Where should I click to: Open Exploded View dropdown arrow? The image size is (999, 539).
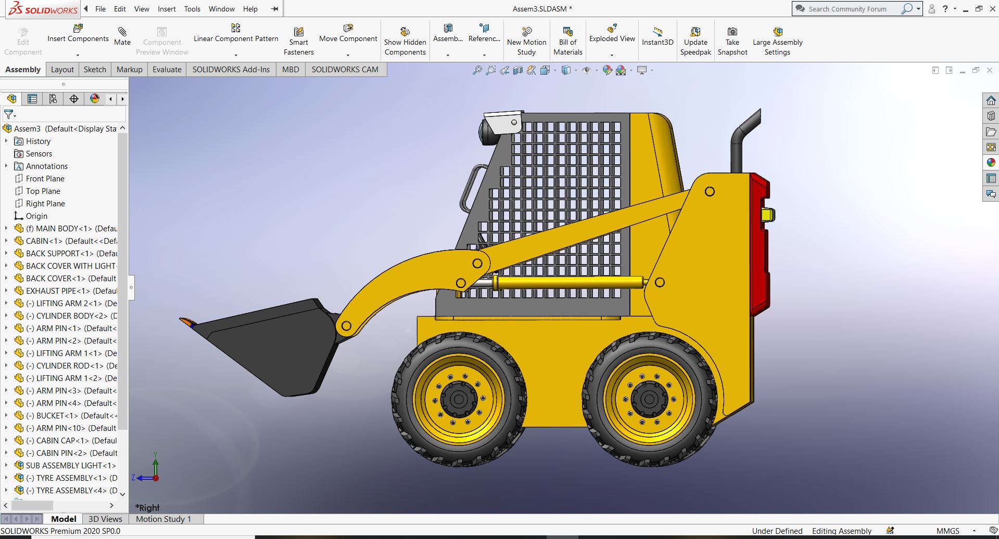[612, 55]
